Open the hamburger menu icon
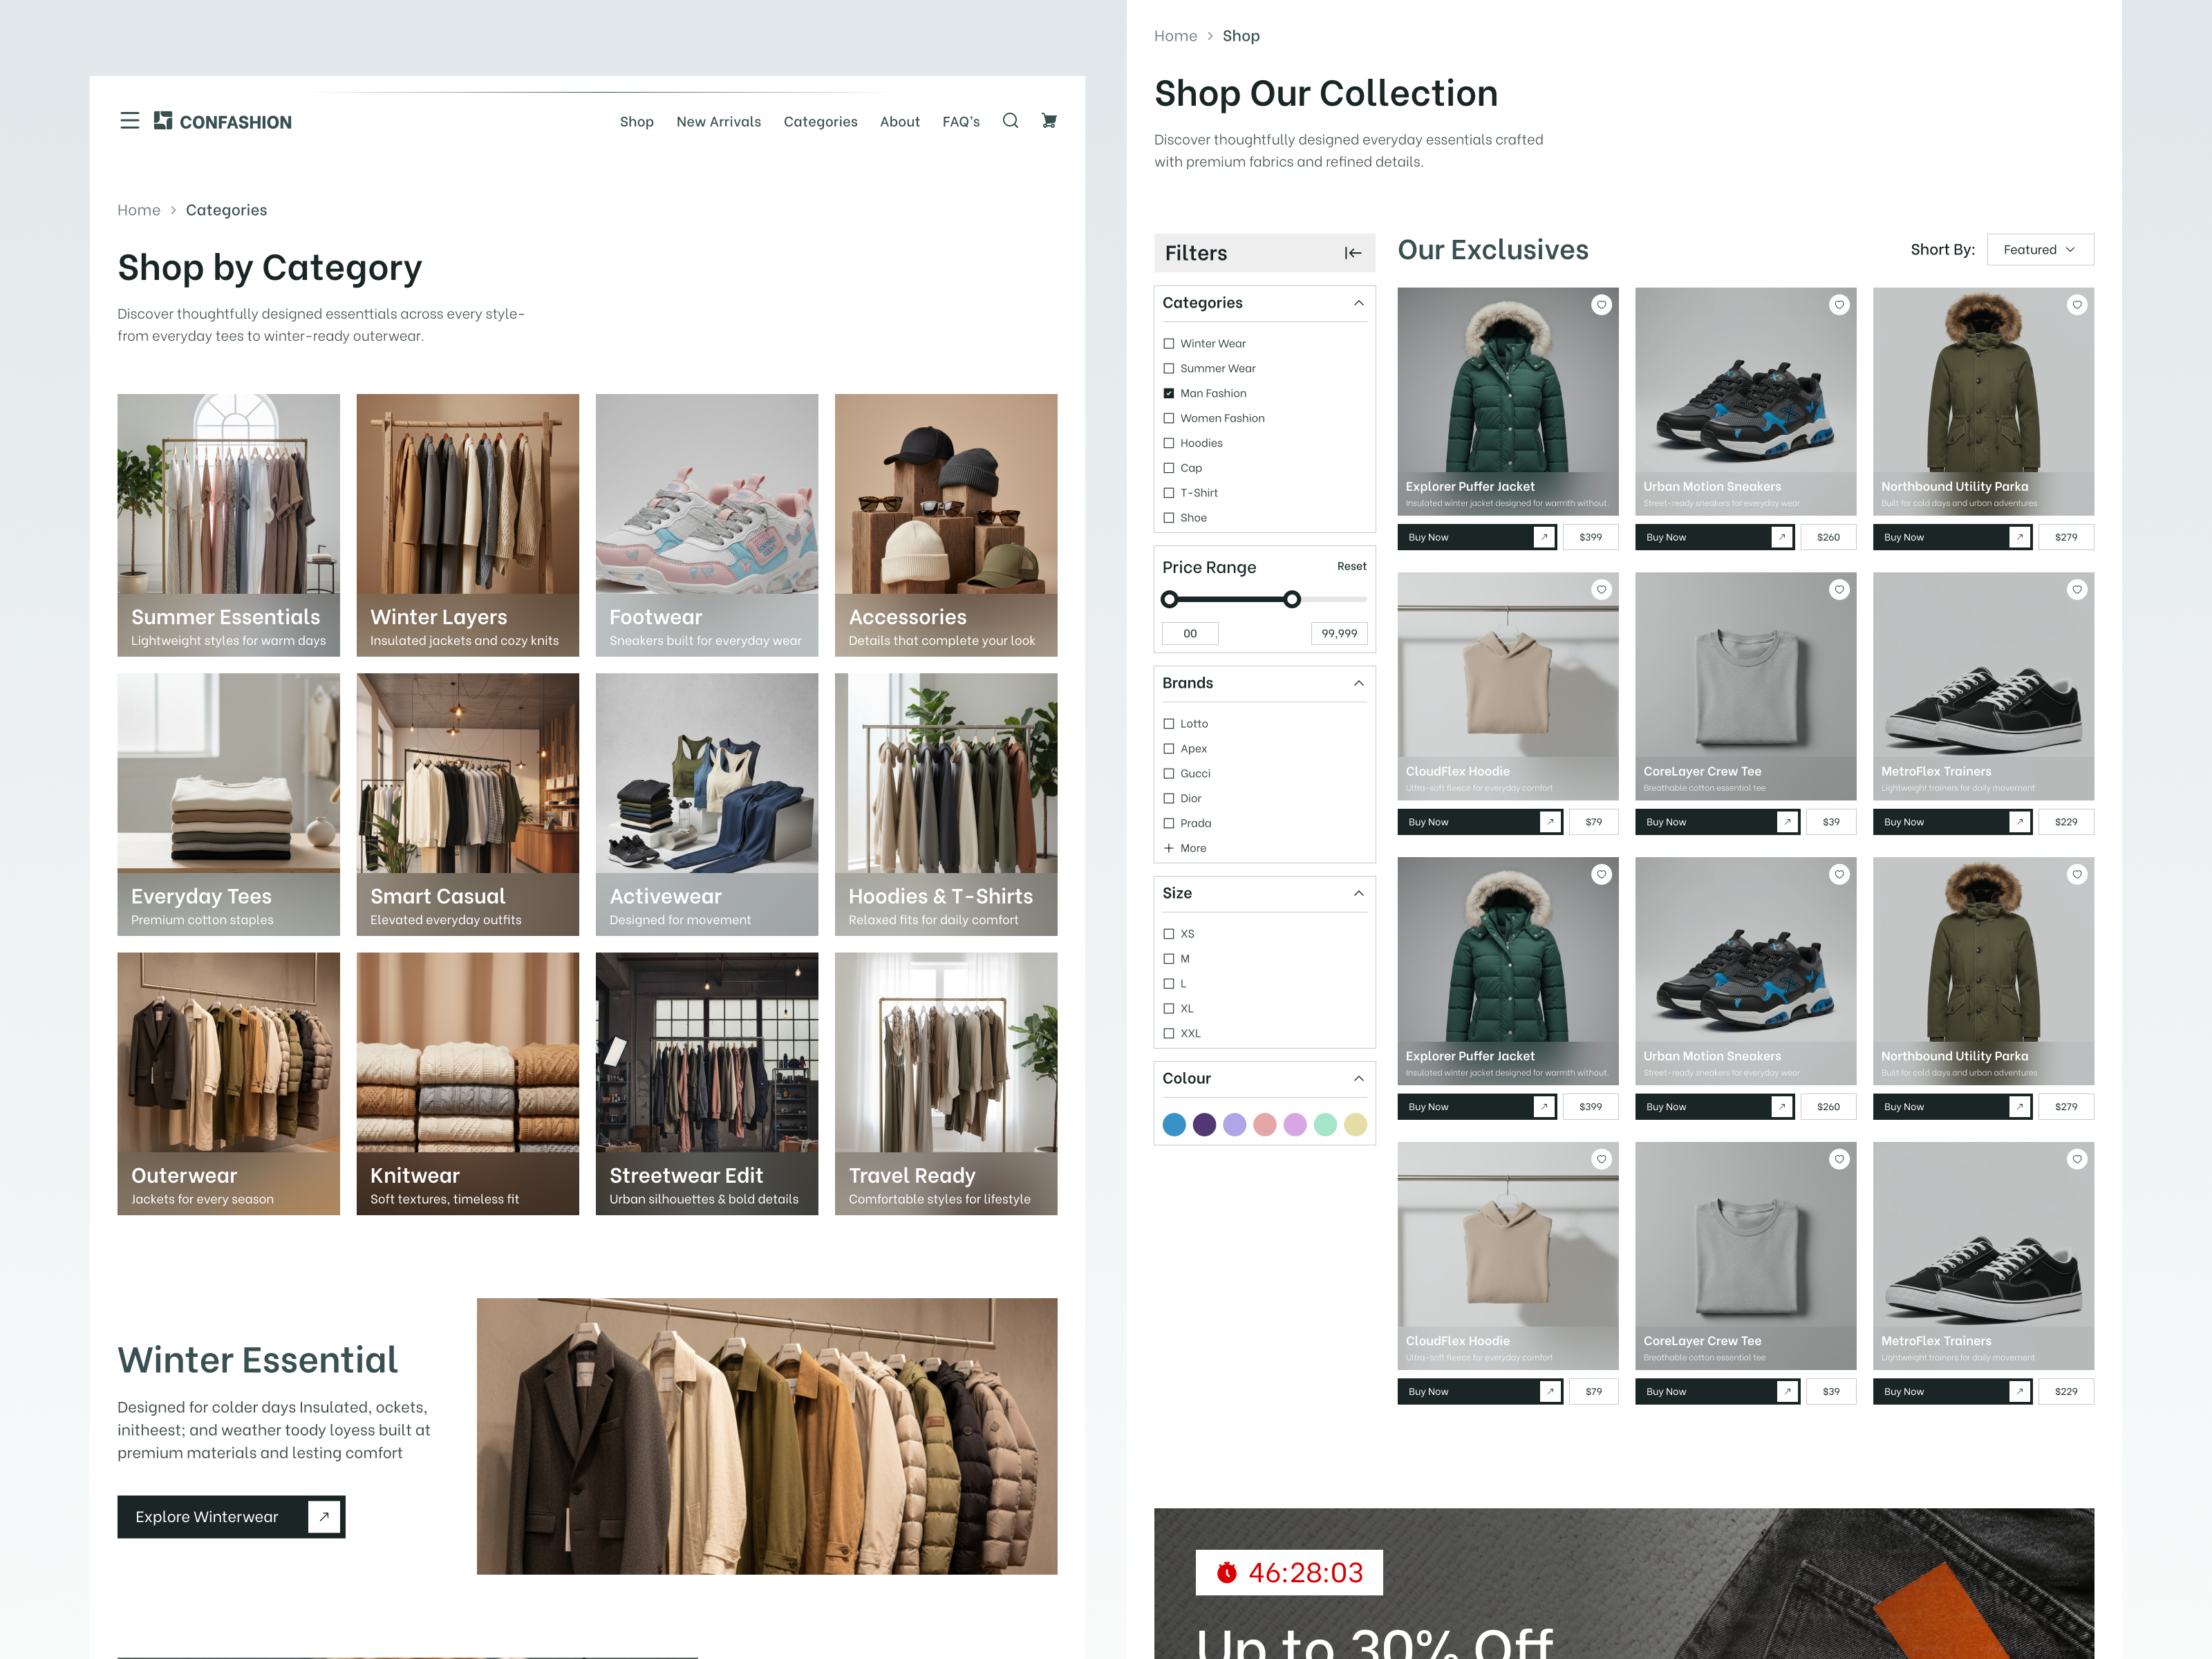 pos(130,120)
